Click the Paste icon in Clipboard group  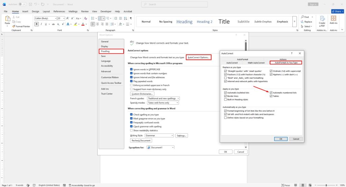[x=7, y=19]
